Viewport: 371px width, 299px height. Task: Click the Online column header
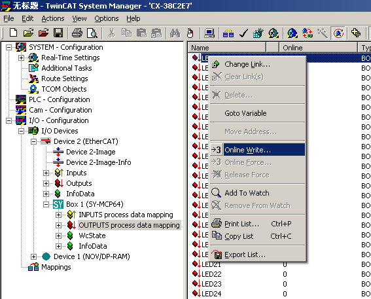click(318, 48)
